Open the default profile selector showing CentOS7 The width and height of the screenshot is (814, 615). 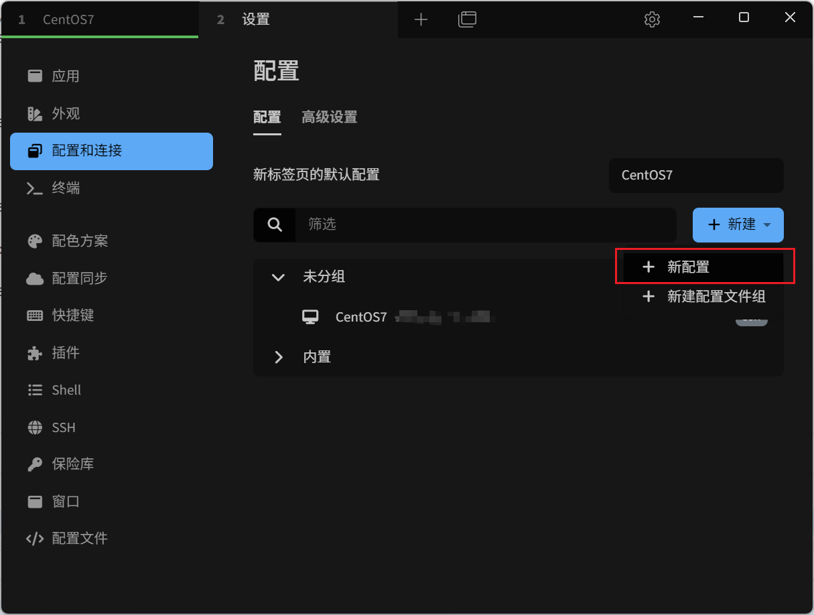point(695,175)
